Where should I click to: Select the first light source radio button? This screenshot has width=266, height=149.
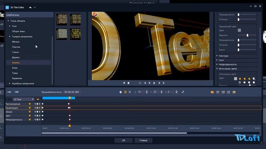(240, 82)
